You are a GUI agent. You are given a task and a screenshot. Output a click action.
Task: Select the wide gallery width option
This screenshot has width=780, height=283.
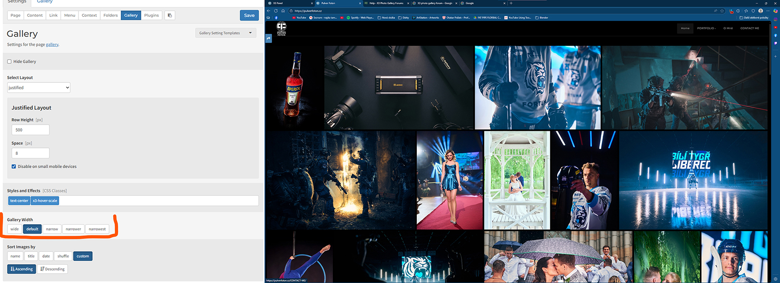pyautogui.click(x=15, y=229)
